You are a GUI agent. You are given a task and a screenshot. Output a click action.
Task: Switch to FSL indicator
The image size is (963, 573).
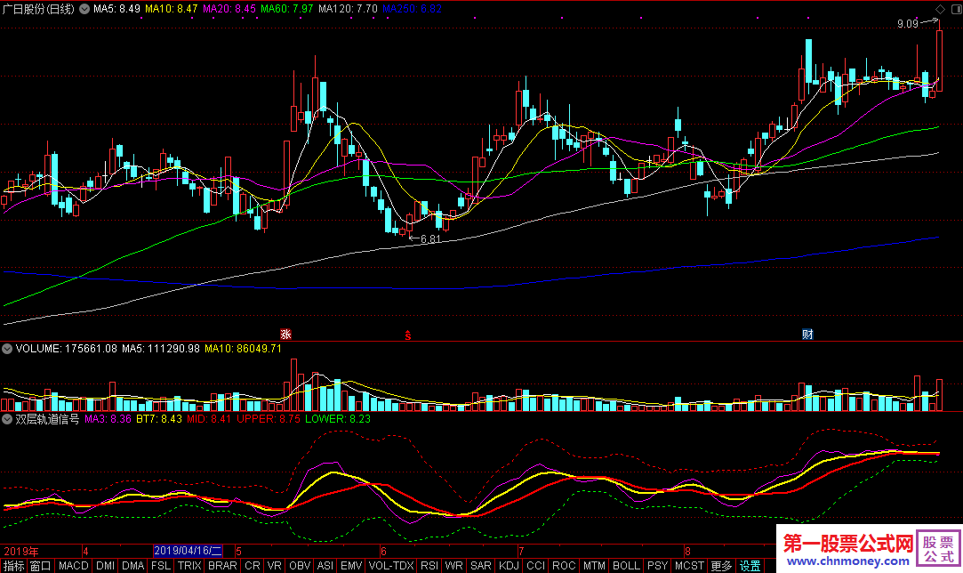[161, 566]
